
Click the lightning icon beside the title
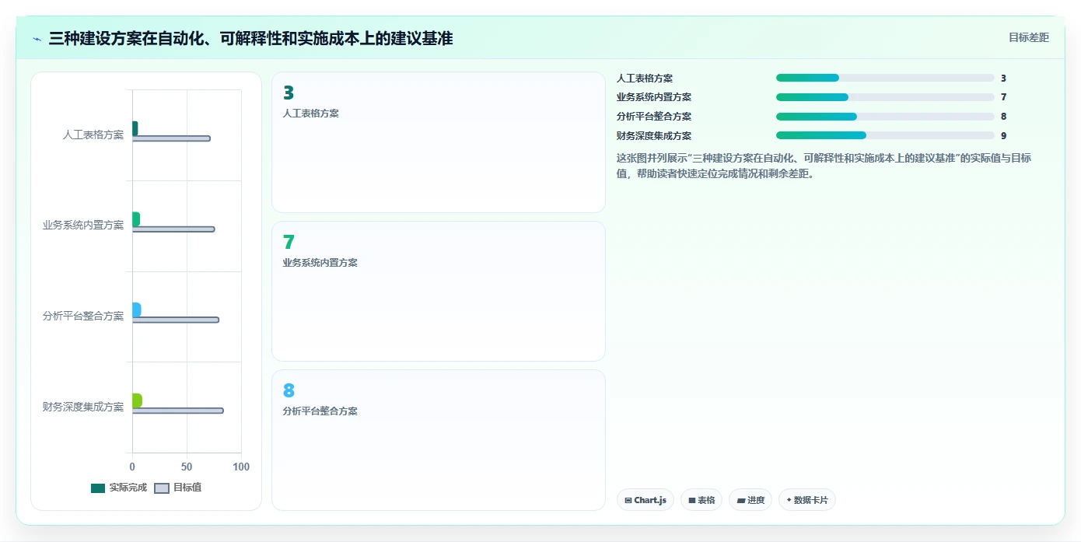pos(37,39)
